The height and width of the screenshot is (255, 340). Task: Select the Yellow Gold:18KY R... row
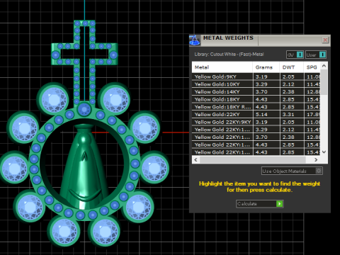pyautogui.click(x=256, y=107)
